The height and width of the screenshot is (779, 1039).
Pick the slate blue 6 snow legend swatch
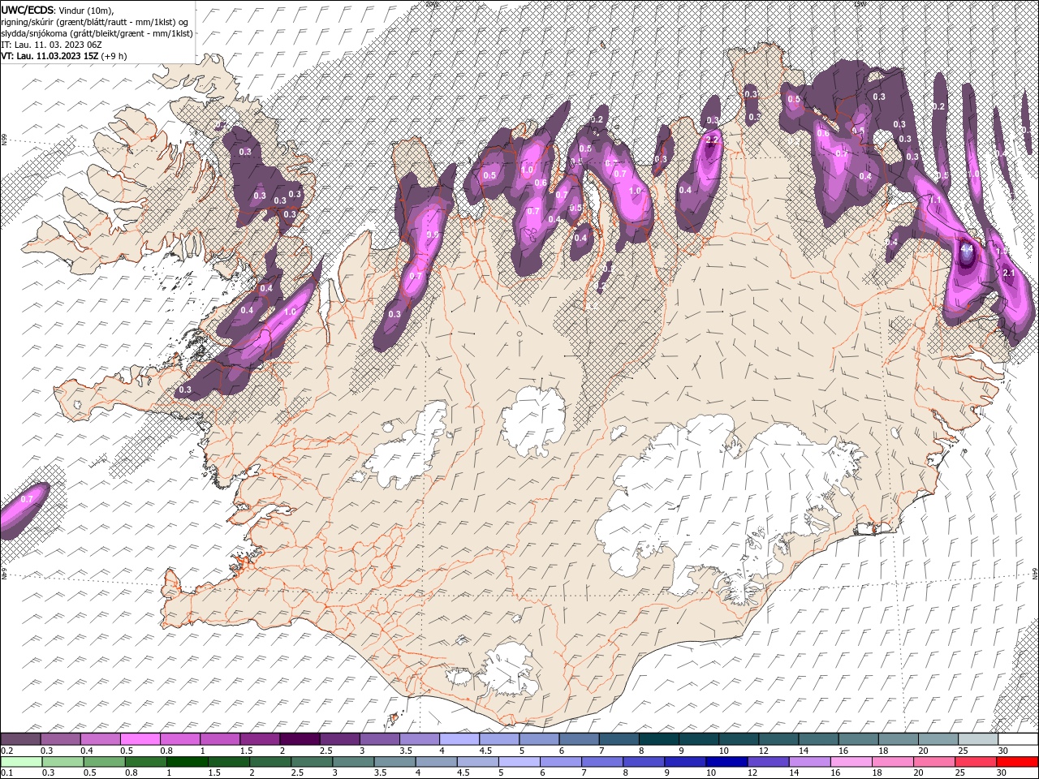[579, 739]
